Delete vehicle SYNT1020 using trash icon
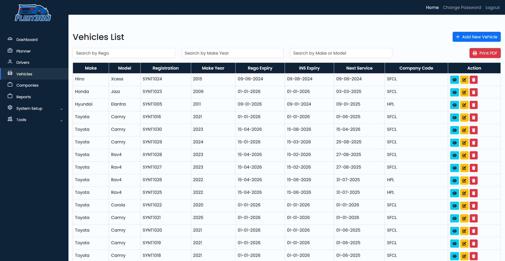505x261 pixels. click(474, 231)
